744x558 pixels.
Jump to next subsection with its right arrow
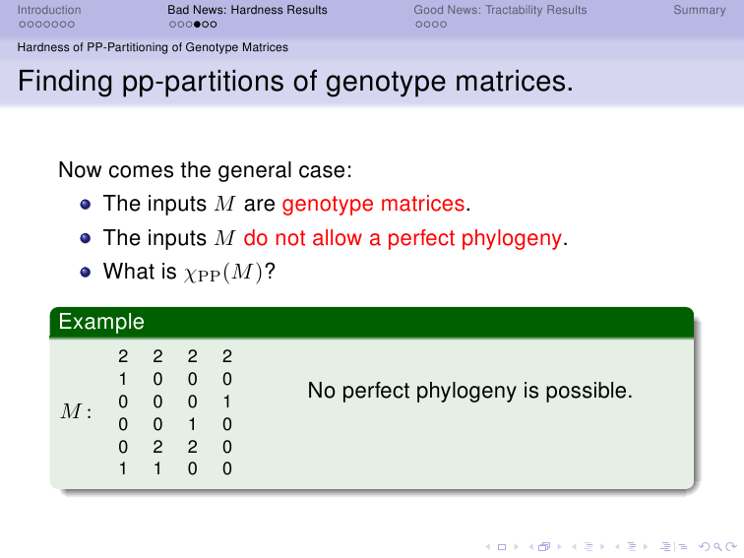tap(602, 547)
